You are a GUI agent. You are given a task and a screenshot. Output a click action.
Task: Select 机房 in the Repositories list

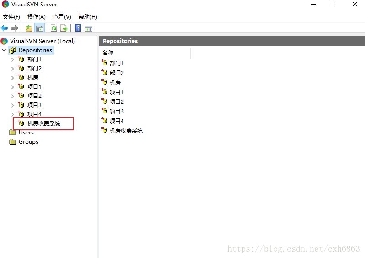click(115, 82)
